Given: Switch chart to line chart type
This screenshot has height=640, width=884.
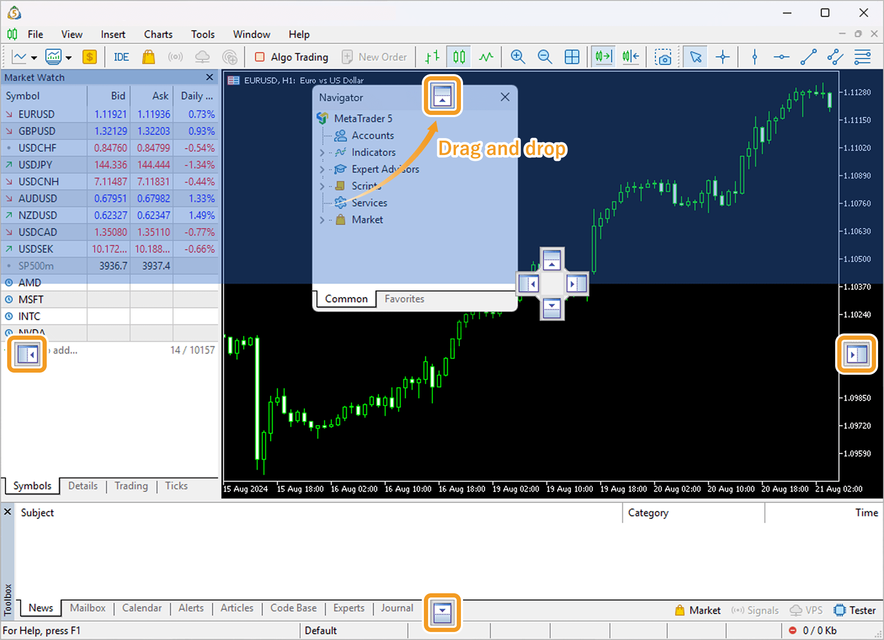Looking at the screenshot, I should pyautogui.click(x=486, y=57).
